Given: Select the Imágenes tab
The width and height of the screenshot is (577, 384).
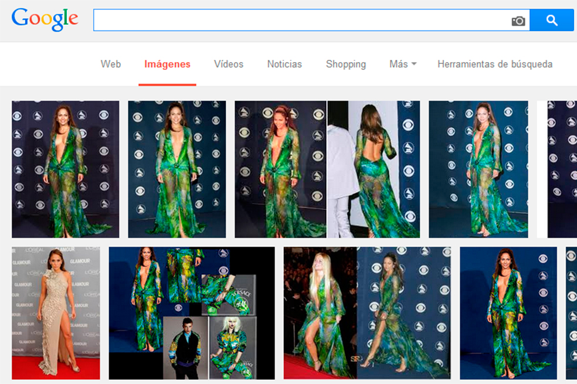Looking at the screenshot, I should (167, 64).
